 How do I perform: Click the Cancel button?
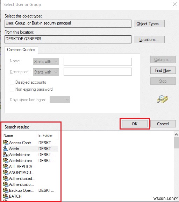click(x=163, y=124)
